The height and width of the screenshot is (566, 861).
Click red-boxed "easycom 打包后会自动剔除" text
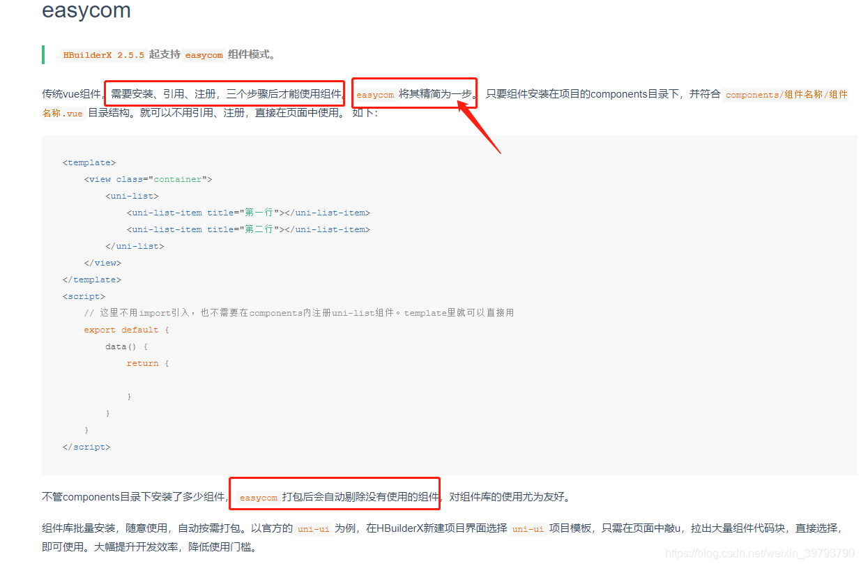pyautogui.click(x=334, y=496)
